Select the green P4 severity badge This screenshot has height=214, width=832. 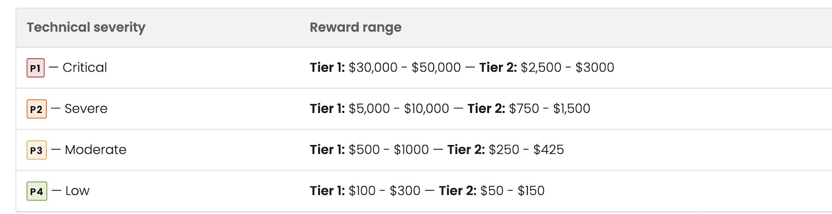tap(36, 191)
